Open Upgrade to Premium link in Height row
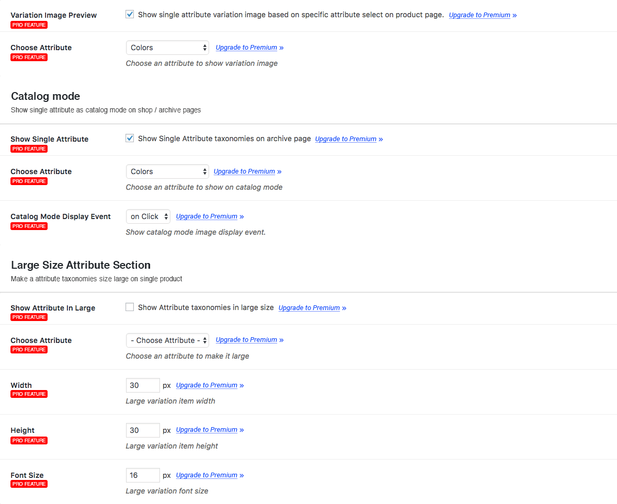This screenshot has height=504, width=617. [x=207, y=430]
